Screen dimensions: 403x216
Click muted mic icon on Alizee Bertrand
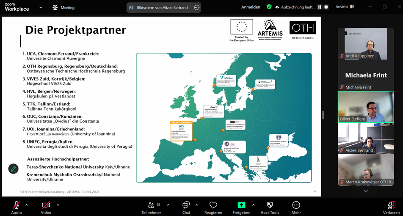(342, 150)
